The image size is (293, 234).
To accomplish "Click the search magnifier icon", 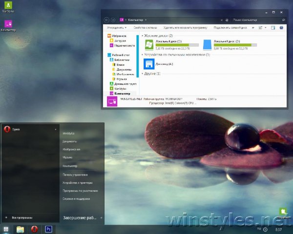I will tap(283, 20).
